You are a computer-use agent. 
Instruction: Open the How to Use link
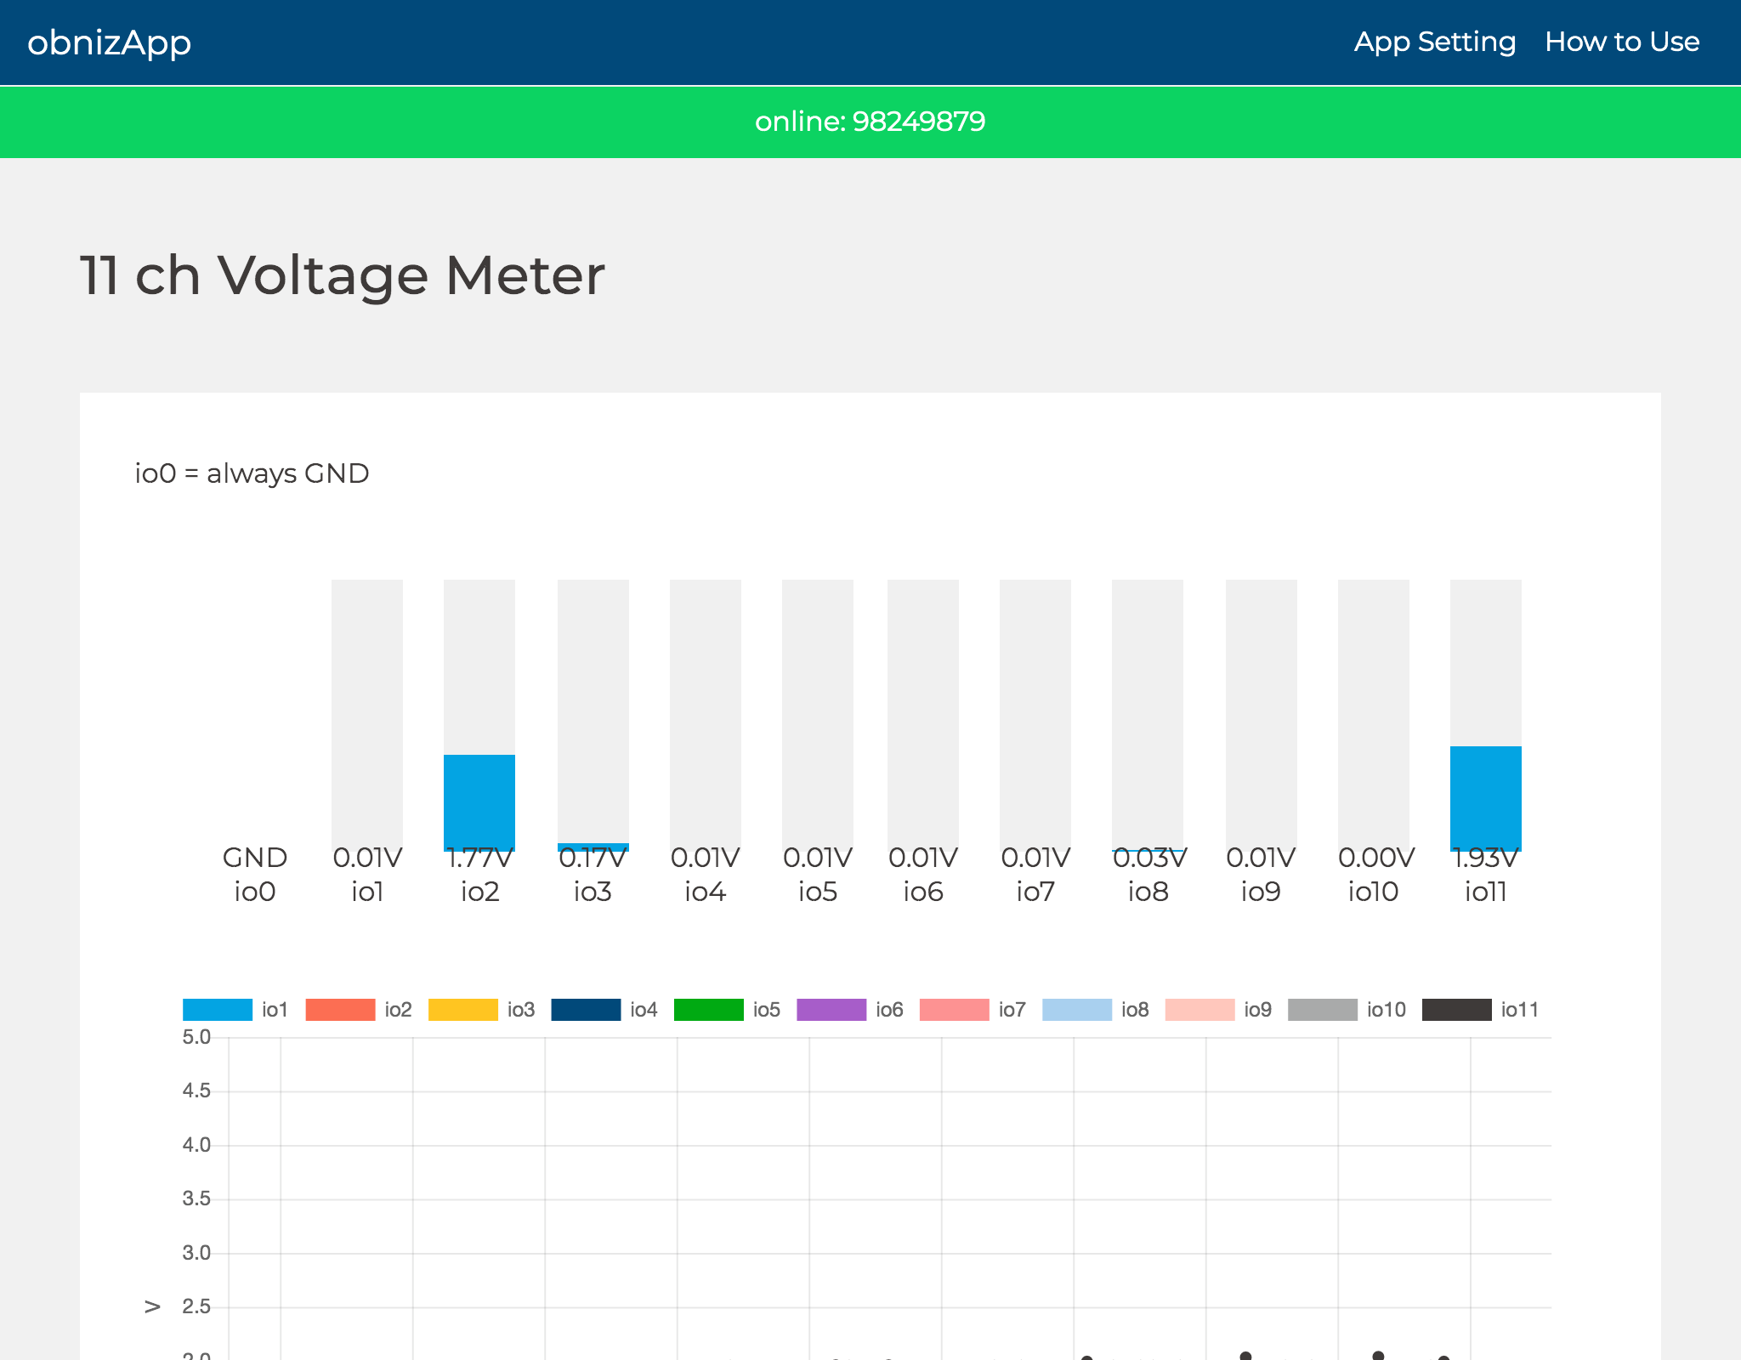[1621, 42]
